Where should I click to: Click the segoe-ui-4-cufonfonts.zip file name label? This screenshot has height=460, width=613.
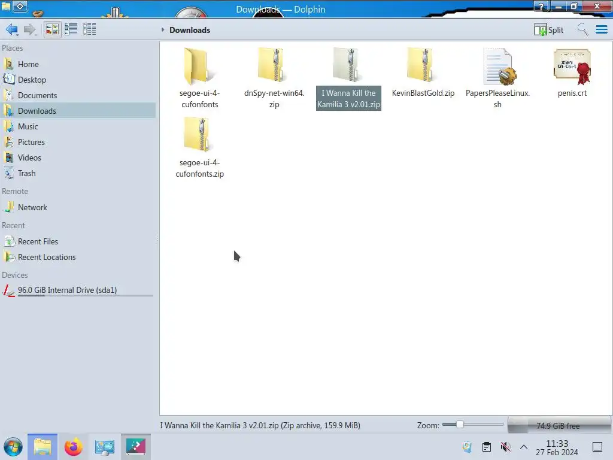point(200,168)
